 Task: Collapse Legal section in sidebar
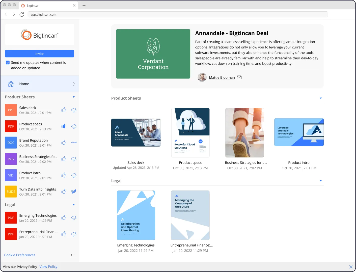74,205
